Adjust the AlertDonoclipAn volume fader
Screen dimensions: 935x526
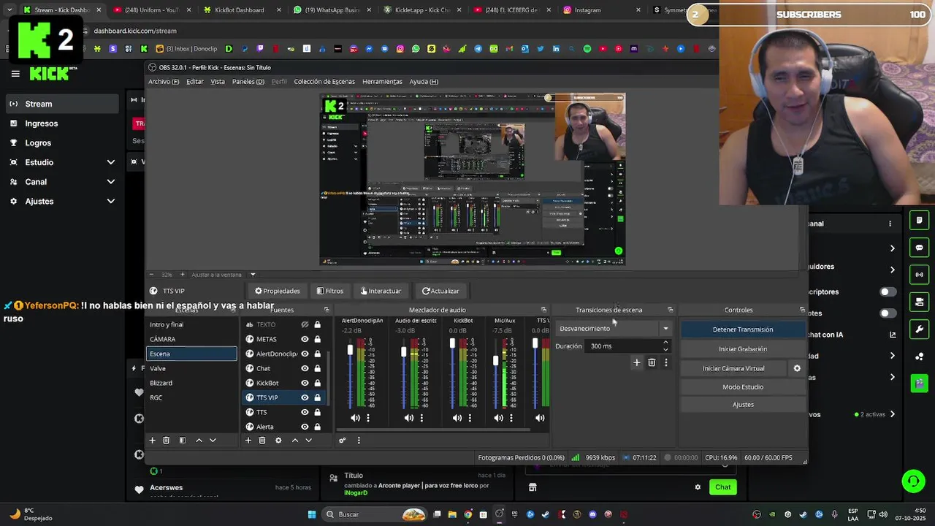point(350,351)
